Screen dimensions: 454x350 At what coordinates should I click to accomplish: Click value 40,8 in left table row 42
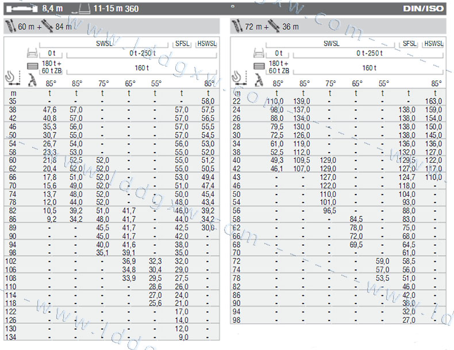pos(49,119)
